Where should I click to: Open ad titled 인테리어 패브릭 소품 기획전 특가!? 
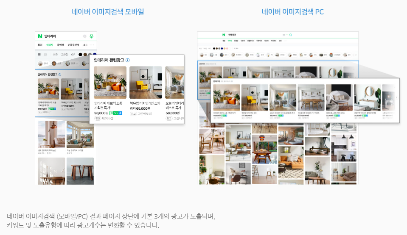coord(108,105)
